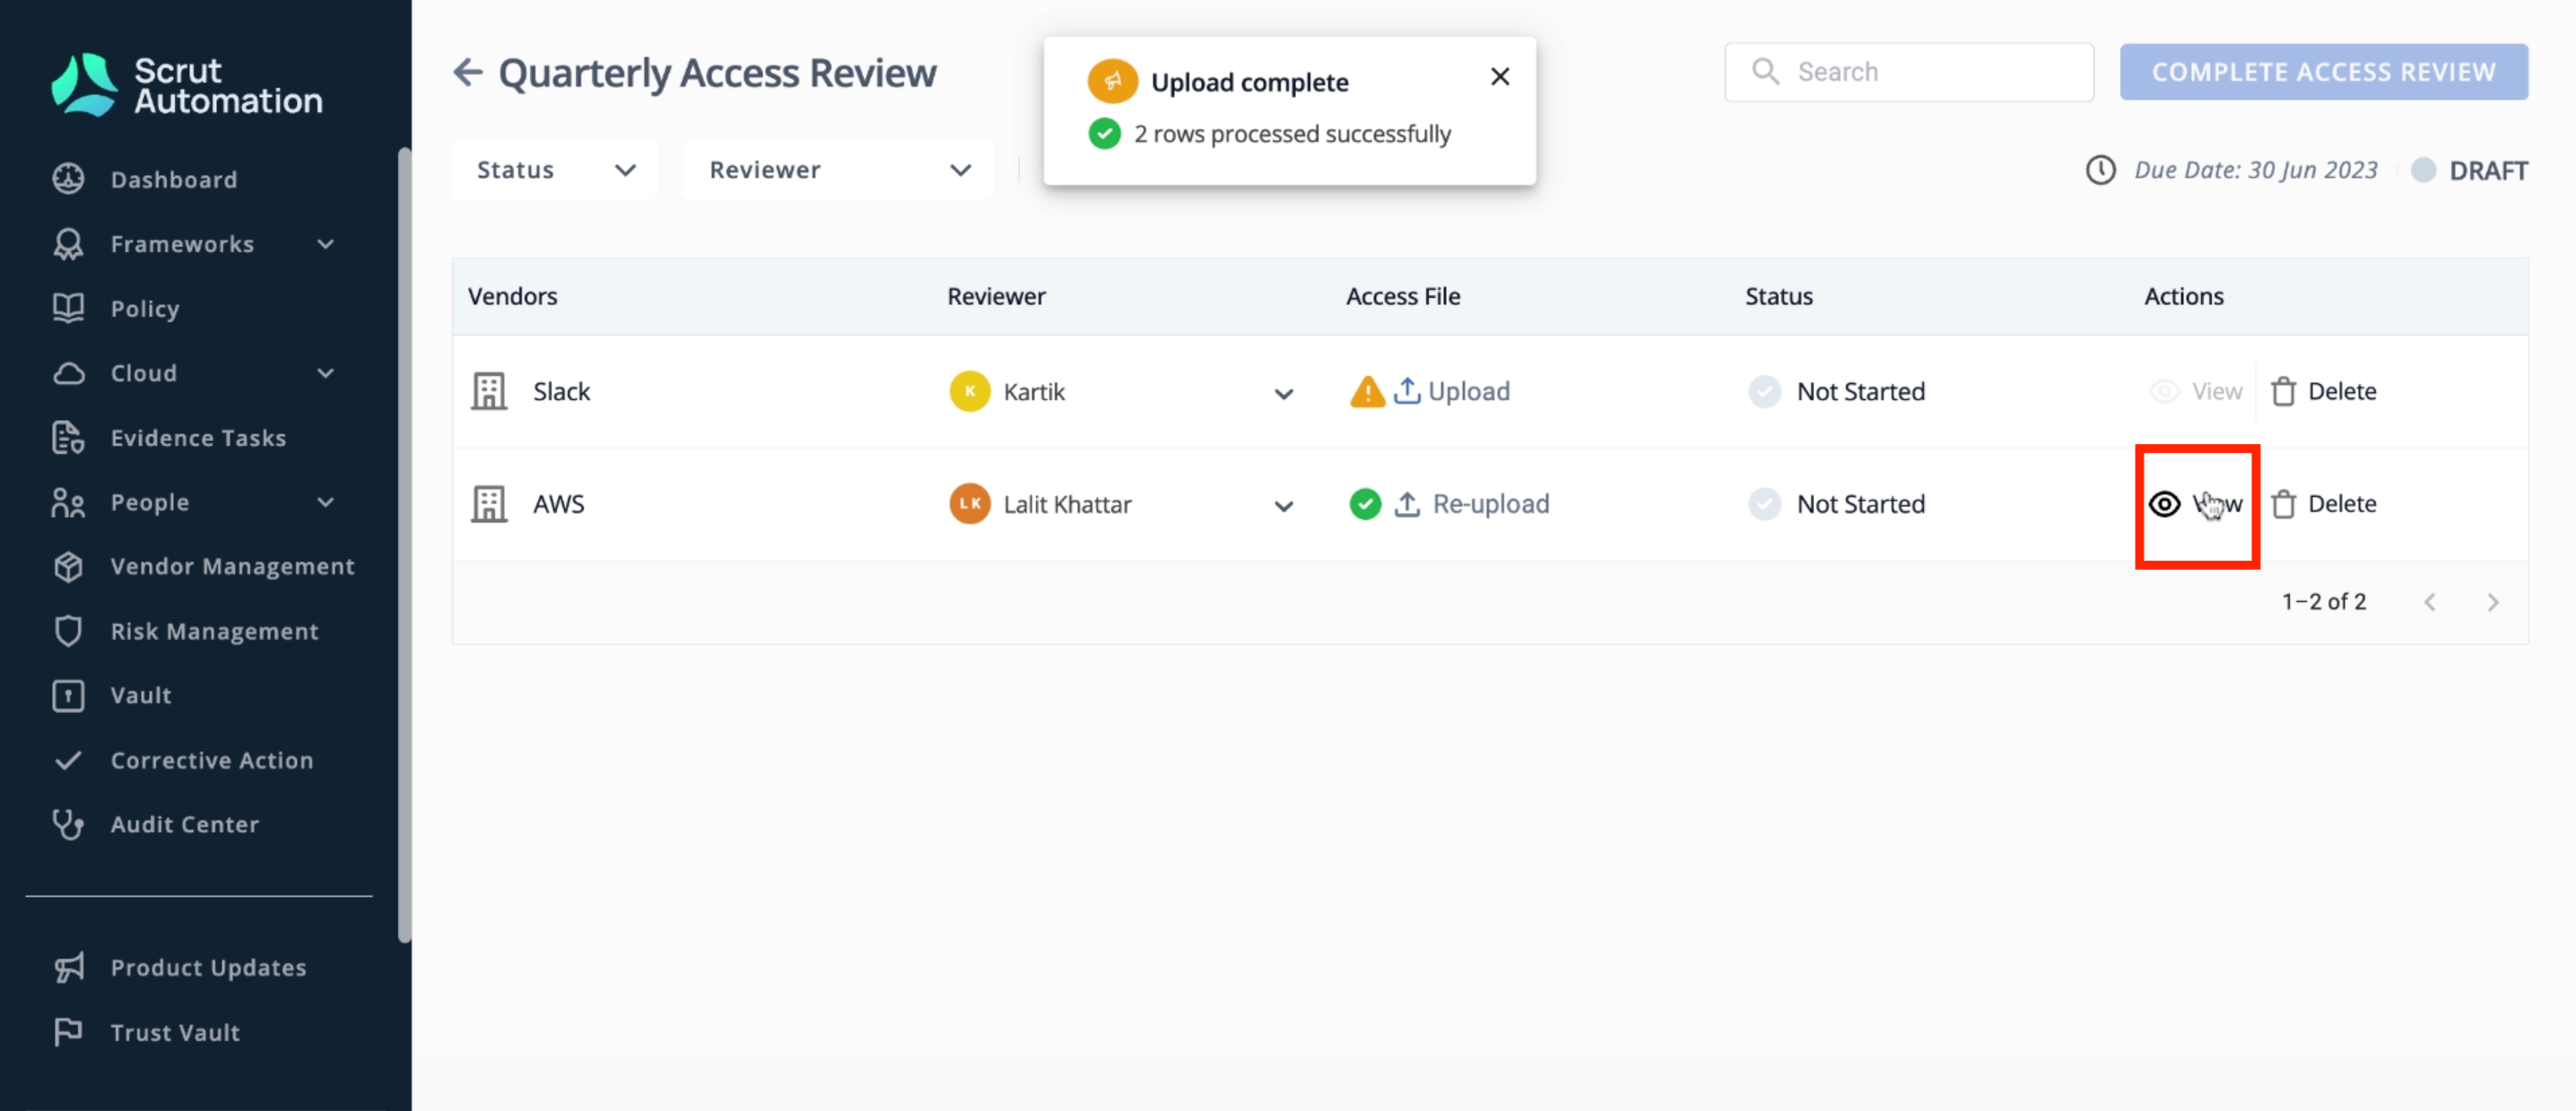The image size is (2576, 1111).
Task: Open Audit Center from sidebar
Action: pos(184,825)
